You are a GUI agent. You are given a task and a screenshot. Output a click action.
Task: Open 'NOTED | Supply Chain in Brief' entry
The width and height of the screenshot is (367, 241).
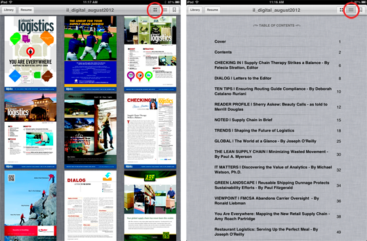pyautogui.click(x=277, y=120)
